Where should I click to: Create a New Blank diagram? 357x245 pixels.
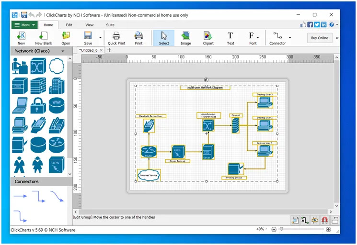pos(44,38)
